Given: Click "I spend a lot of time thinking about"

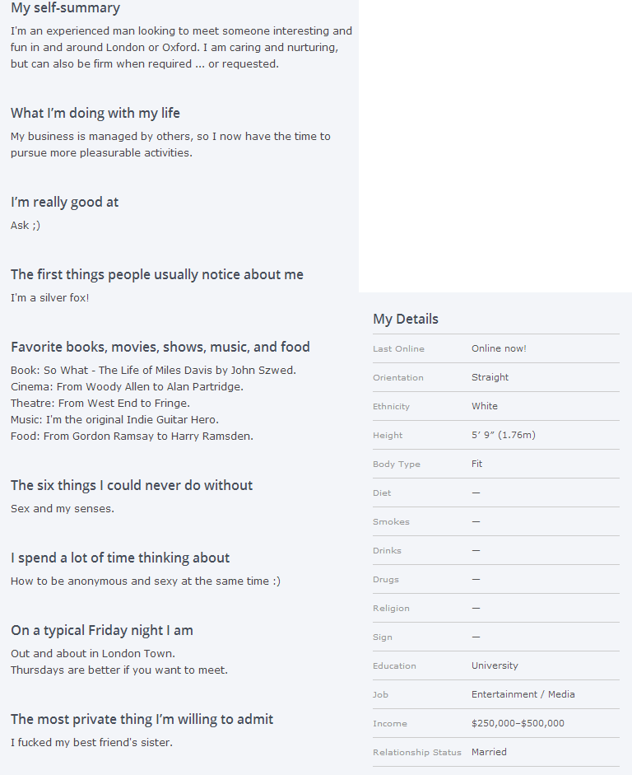Looking at the screenshot, I should point(120,558).
